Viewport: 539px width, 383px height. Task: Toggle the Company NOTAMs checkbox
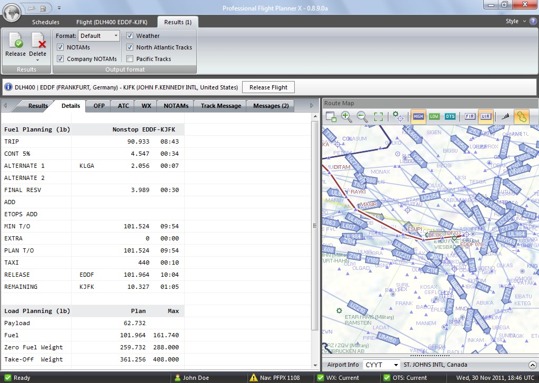point(60,59)
